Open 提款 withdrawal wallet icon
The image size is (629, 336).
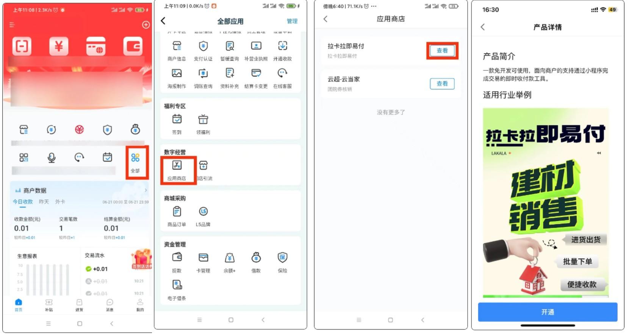[177, 262]
